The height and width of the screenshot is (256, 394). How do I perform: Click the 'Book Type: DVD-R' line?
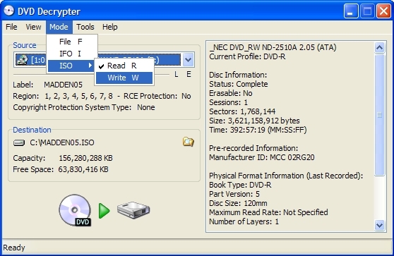pos(240,185)
